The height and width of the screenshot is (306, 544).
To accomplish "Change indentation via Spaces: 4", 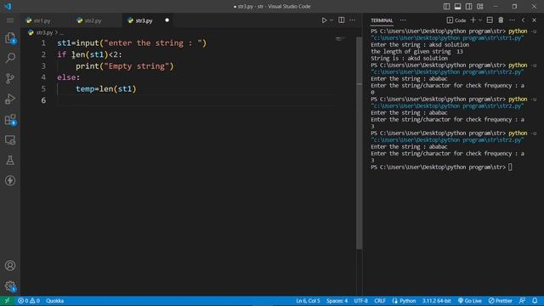I will tap(337, 301).
